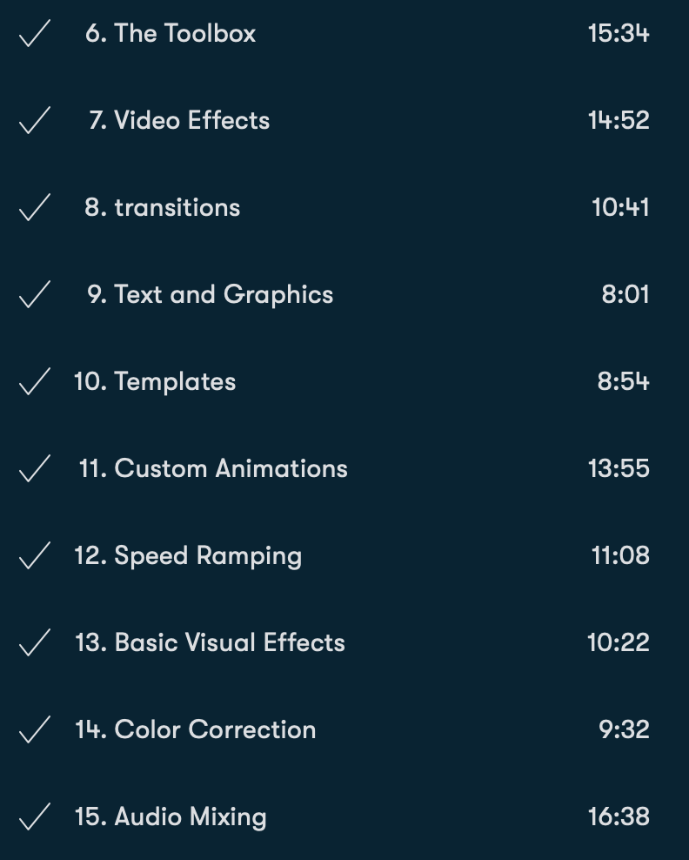The height and width of the screenshot is (860, 689).
Task: Click checkmark icon beside Video Effects
Action: pyautogui.click(x=35, y=120)
